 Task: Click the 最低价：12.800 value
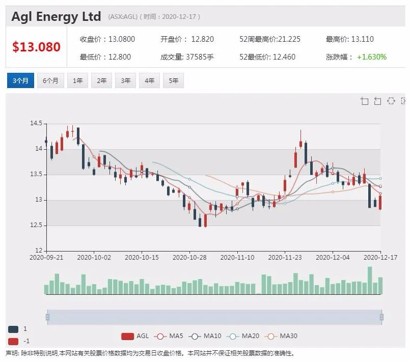pos(105,57)
